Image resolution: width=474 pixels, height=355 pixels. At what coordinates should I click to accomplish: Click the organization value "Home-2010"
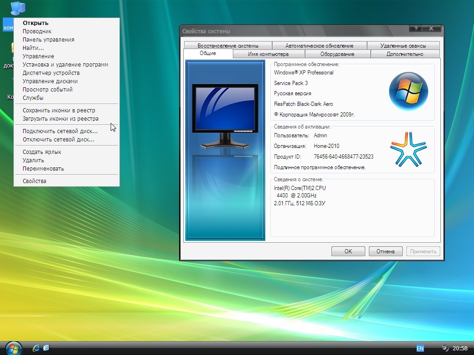click(x=326, y=146)
